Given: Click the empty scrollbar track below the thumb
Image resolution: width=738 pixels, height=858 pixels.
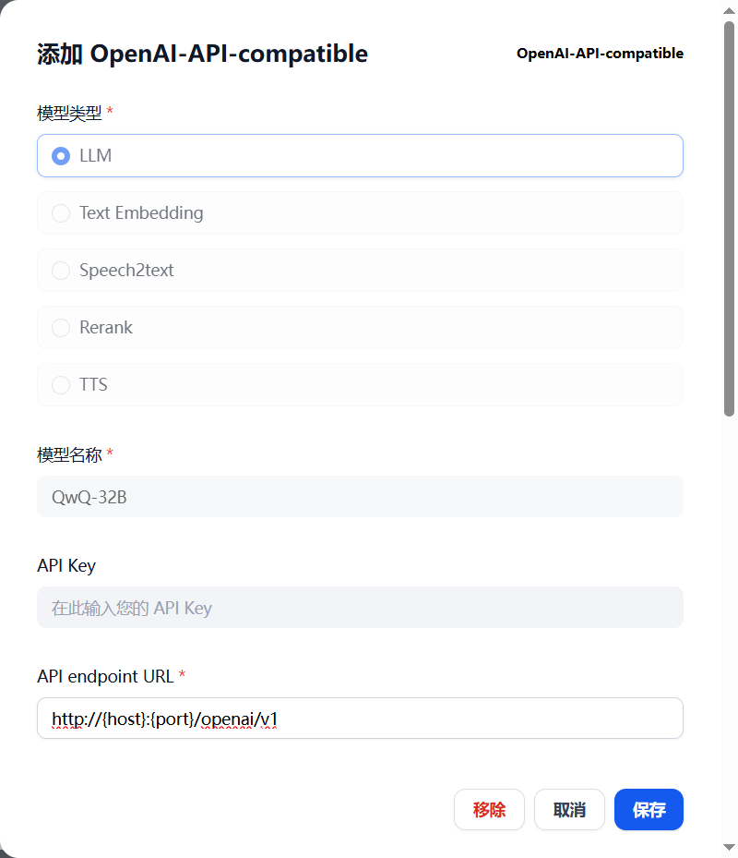Looking at the screenshot, I should 730,629.
